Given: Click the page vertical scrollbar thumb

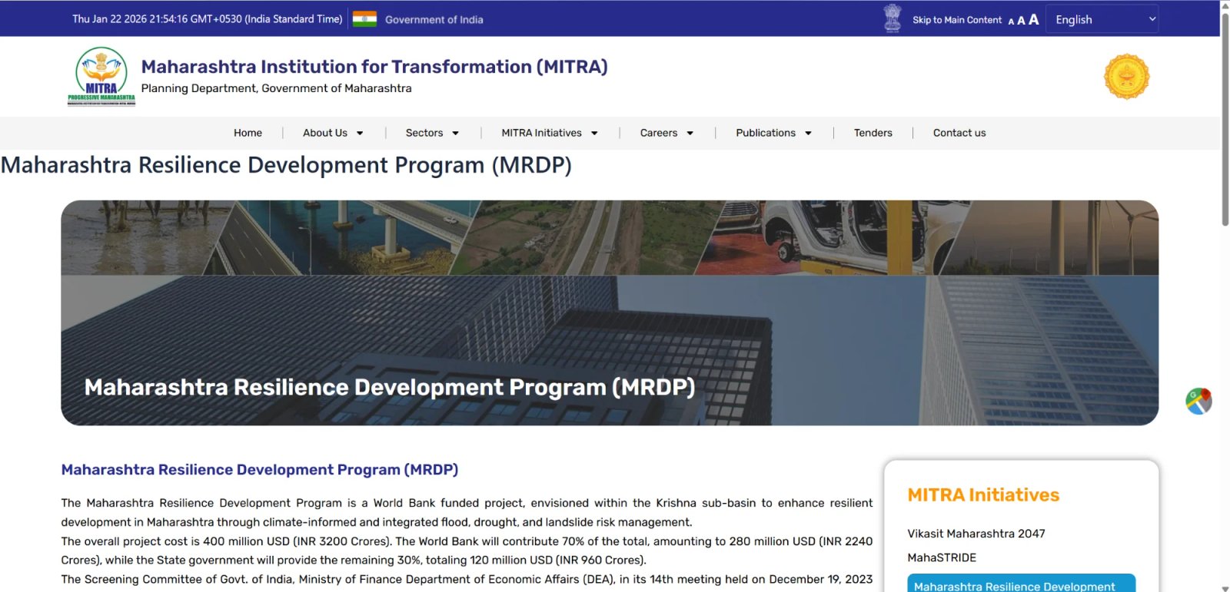Looking at the screenshot, I should tap(1225, 119).
